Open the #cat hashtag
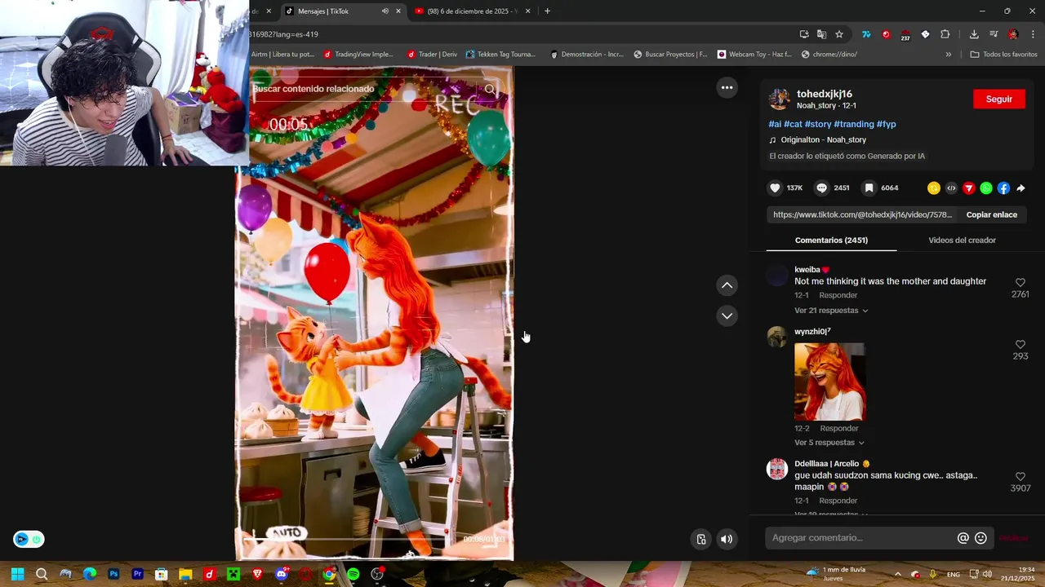Screen dimensions: 1045x587 coord(793,124)
